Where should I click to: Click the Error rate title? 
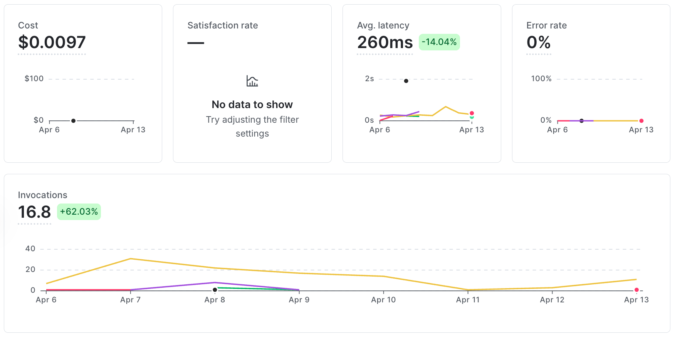(546, 25)
